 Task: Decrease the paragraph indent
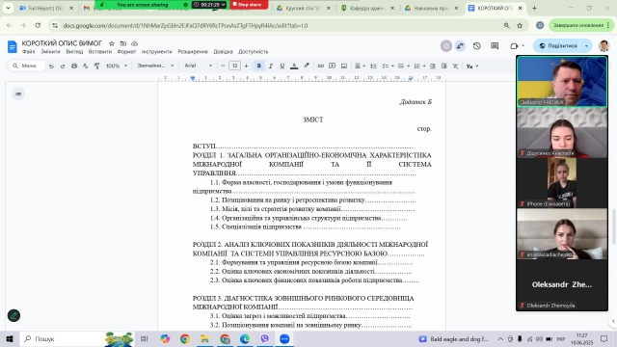433,67
